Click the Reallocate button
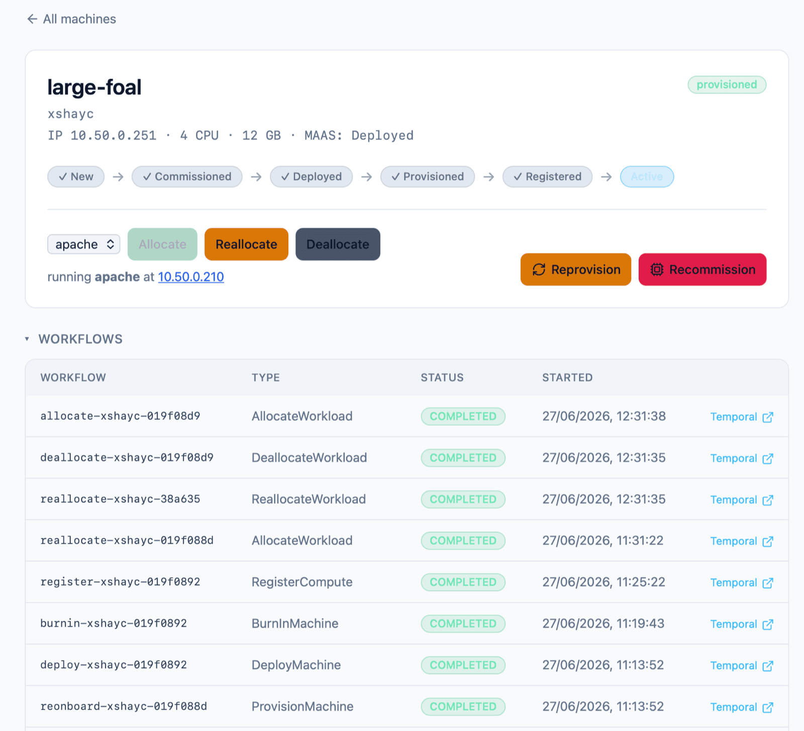 tap(246, 244)
